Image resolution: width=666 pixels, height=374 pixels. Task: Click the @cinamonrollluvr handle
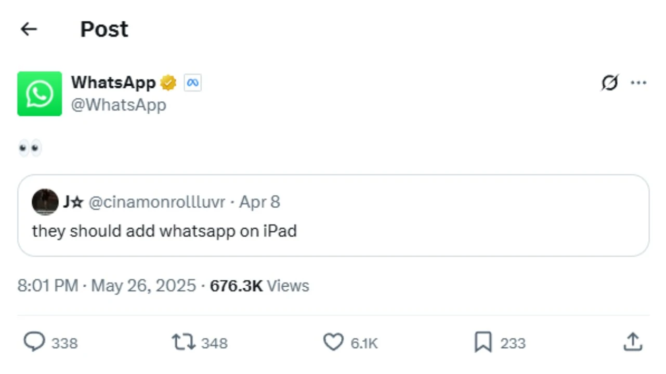tap(157, 202)
